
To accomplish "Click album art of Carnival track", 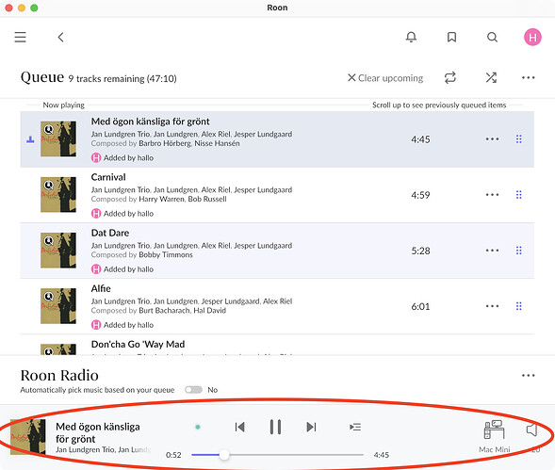I will point(58,195).
